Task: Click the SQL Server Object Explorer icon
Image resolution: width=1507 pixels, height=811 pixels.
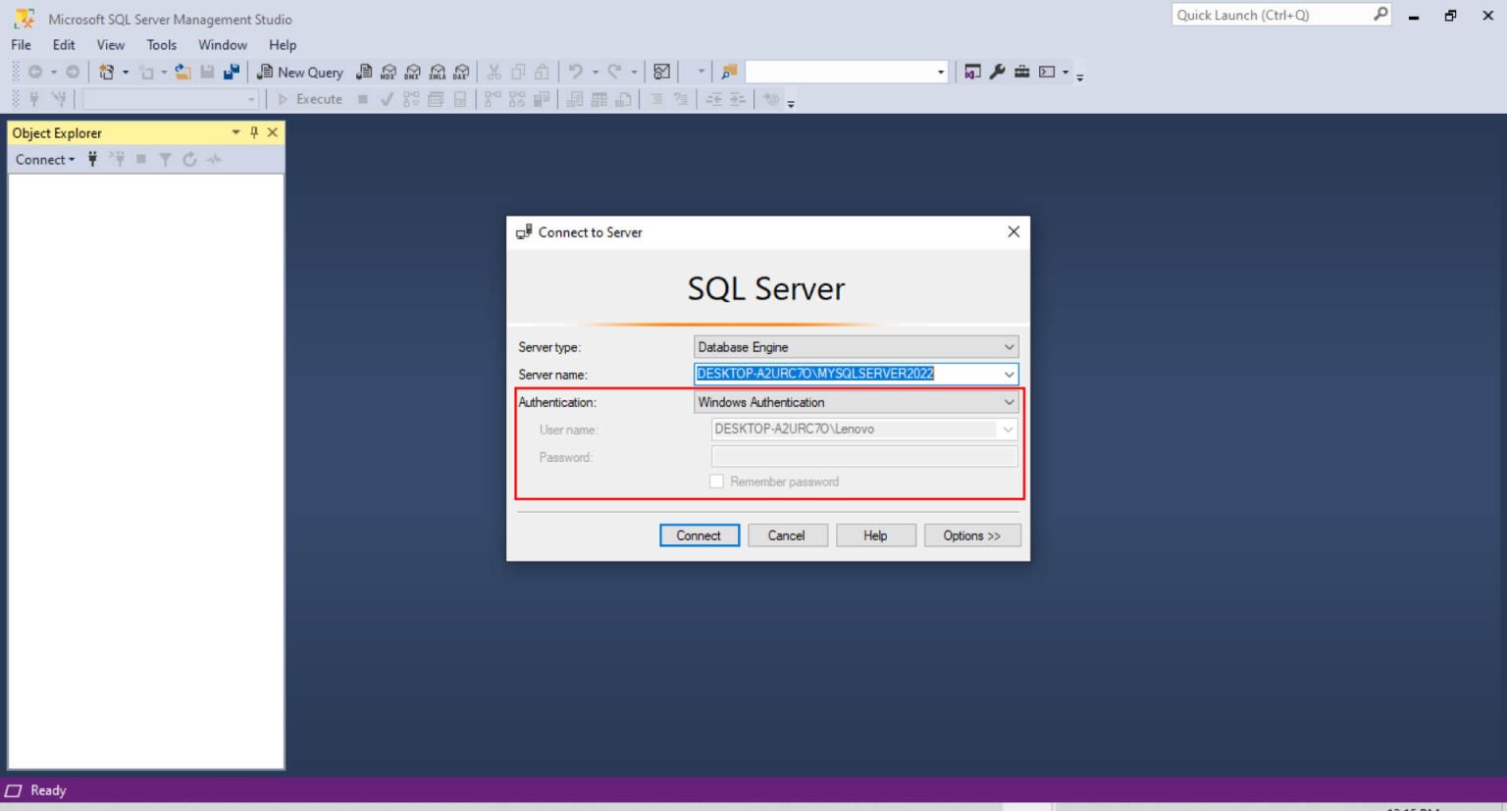Action: (970, 71)
